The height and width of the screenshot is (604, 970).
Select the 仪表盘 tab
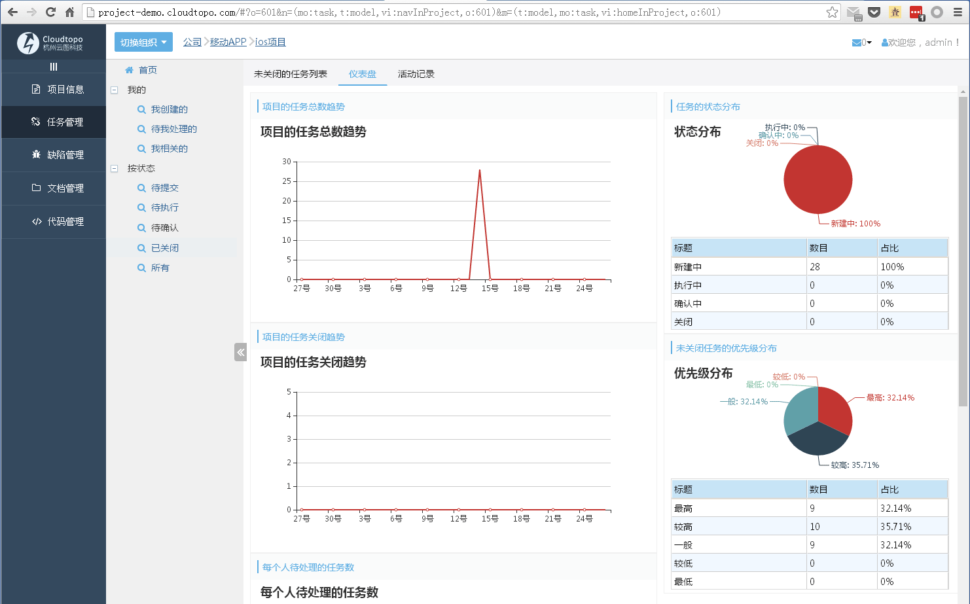click(x=363, y=74)
